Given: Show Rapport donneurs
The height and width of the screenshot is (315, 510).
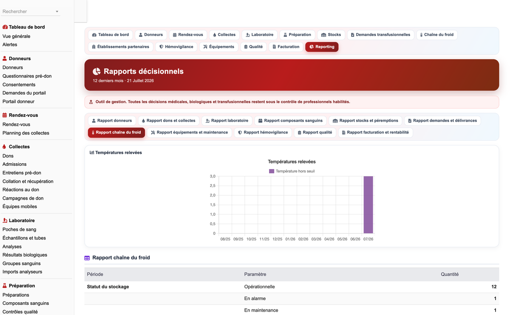Looking at the screenshot, I should point(112,121).
